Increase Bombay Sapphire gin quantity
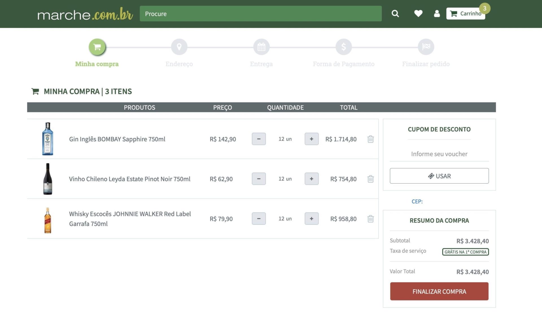 tap(311, 139)
